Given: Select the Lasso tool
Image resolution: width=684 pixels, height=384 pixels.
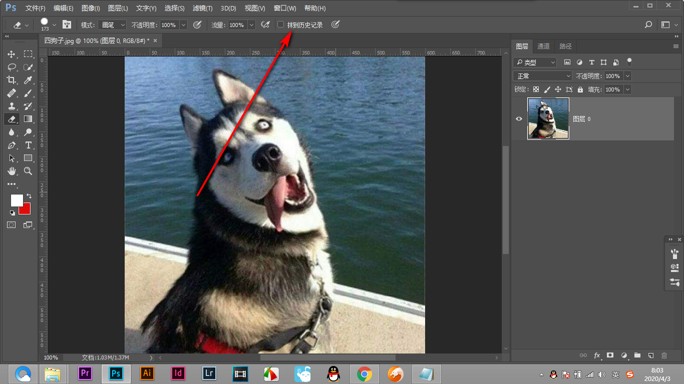Looking at the screenshot, I should [x=12, y=67].
